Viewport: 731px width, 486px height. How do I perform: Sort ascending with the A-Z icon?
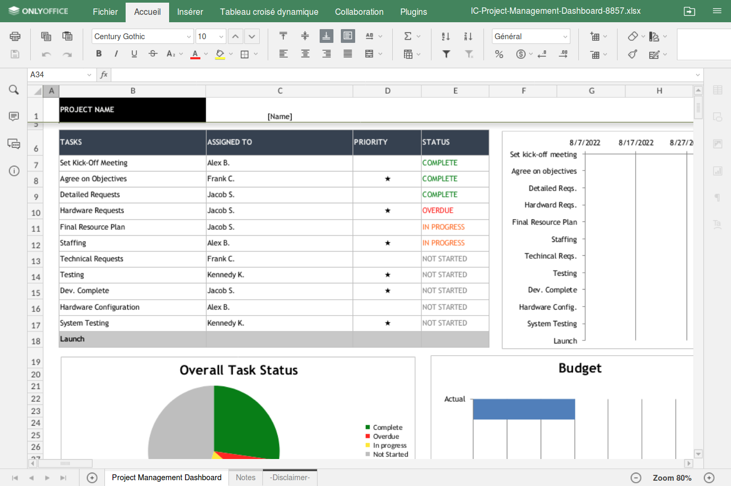(x=446, y=36)
